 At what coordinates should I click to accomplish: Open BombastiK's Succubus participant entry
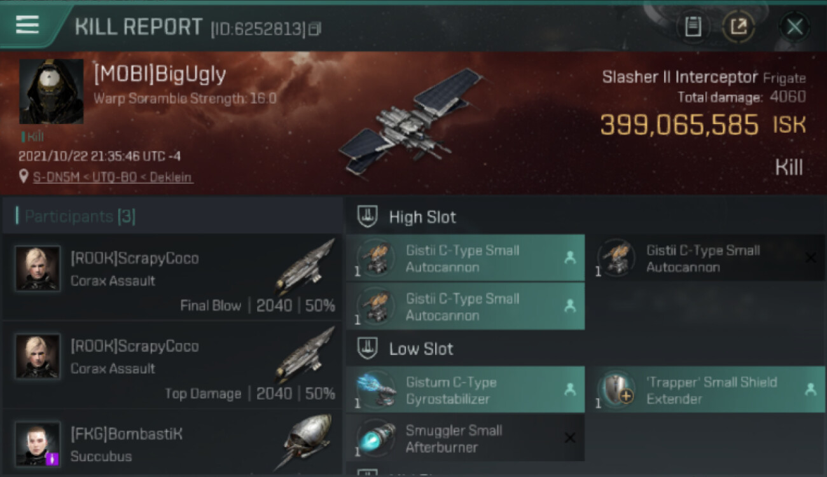pyautogui.click(x=172, y=443)
